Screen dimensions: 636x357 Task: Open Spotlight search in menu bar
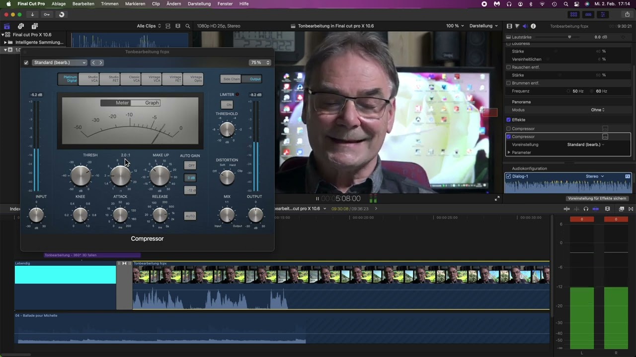(x=565, y=3)
